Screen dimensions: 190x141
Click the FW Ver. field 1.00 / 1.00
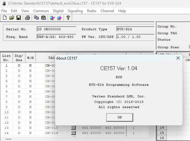tap(135, 37)
